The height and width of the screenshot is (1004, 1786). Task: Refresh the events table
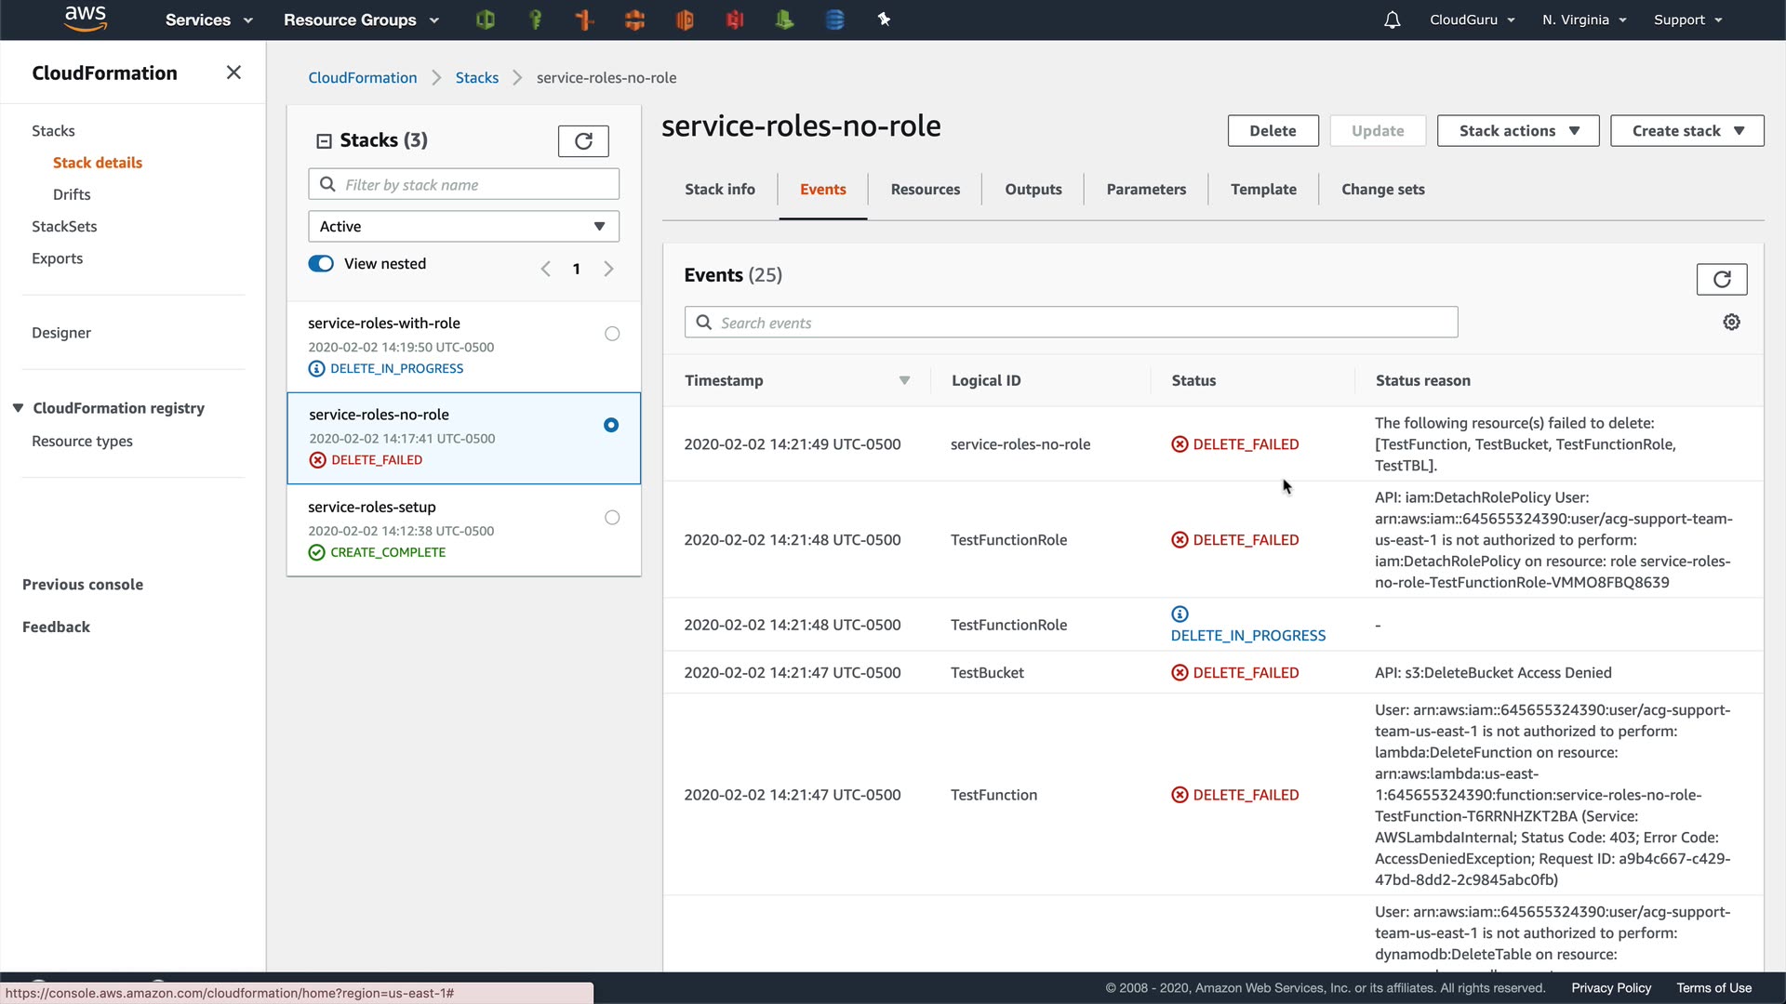pos(1721,279)
